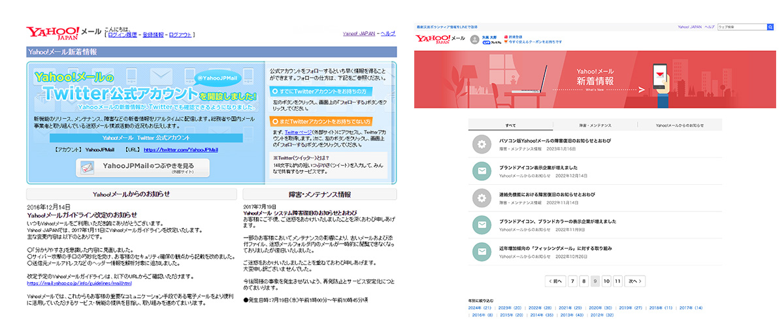Image resolution: width=784 pixels, height=333 pixels.
Task: Go to page 11
Action: click(x=618, y=281)
